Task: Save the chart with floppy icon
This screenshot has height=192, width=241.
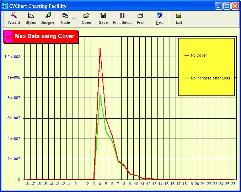Action: pos(103,18)
